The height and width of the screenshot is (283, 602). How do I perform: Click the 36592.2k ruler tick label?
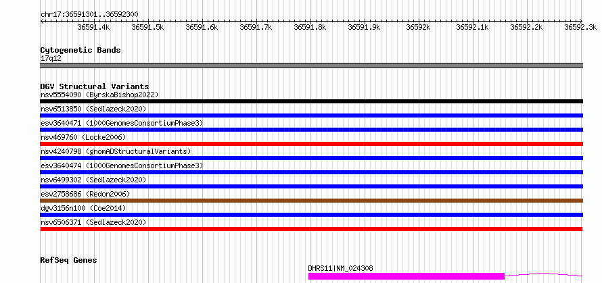pyautogui.click(x=526, y=27)
